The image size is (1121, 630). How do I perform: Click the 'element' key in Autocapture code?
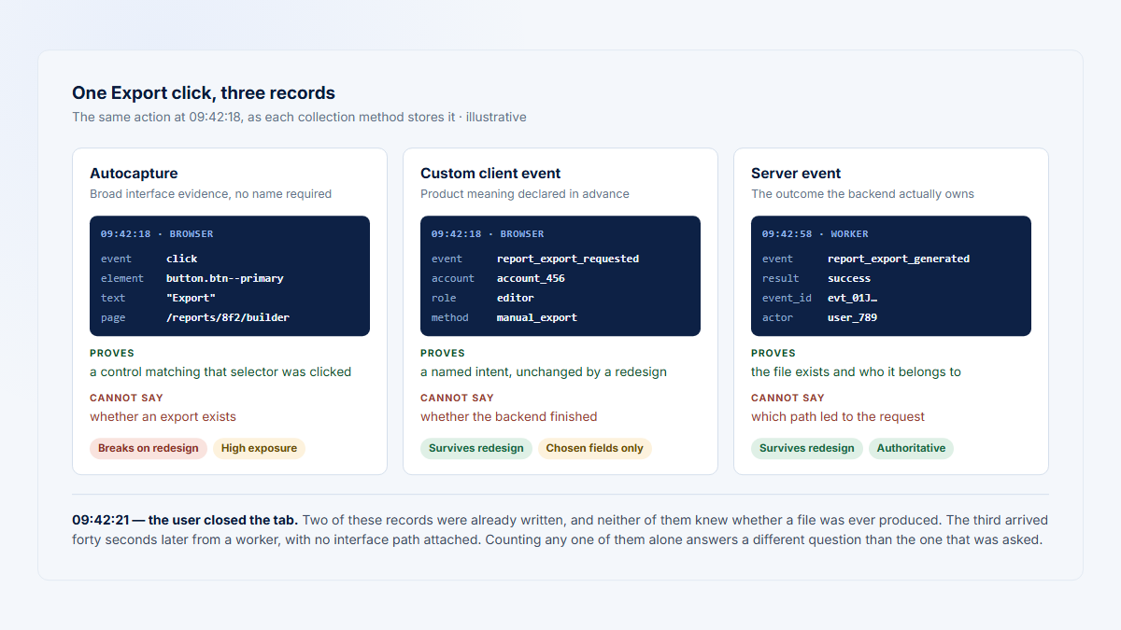pos(122,278)
